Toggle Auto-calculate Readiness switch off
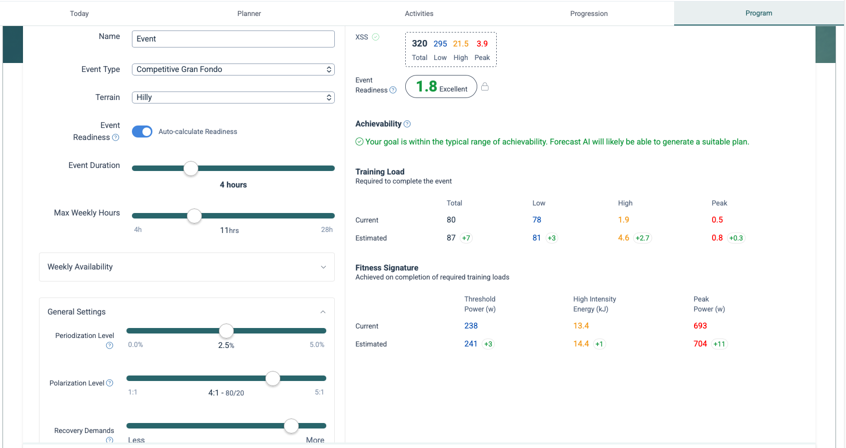The width and height of the screenshot is (846, 448). click(x=142, y=131)
